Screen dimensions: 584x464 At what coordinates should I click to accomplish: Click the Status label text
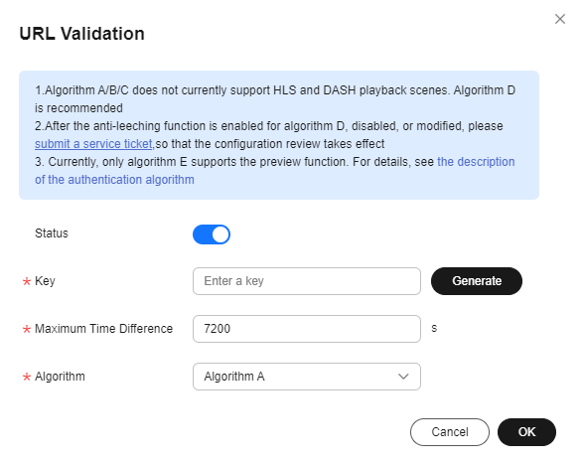pyautogui.click(x=52, y=233)
